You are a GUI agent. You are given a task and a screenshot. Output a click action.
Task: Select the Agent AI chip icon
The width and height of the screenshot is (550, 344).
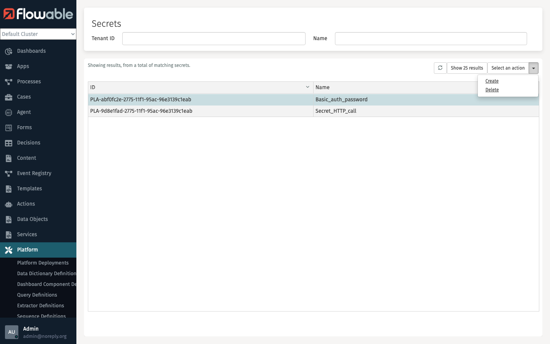tap(8, 112)
